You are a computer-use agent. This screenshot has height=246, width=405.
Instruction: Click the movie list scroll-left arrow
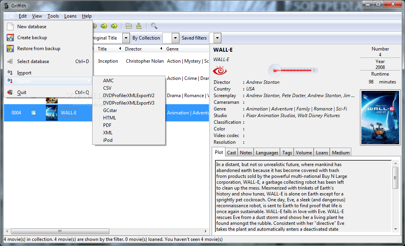[x=7, y=231]
